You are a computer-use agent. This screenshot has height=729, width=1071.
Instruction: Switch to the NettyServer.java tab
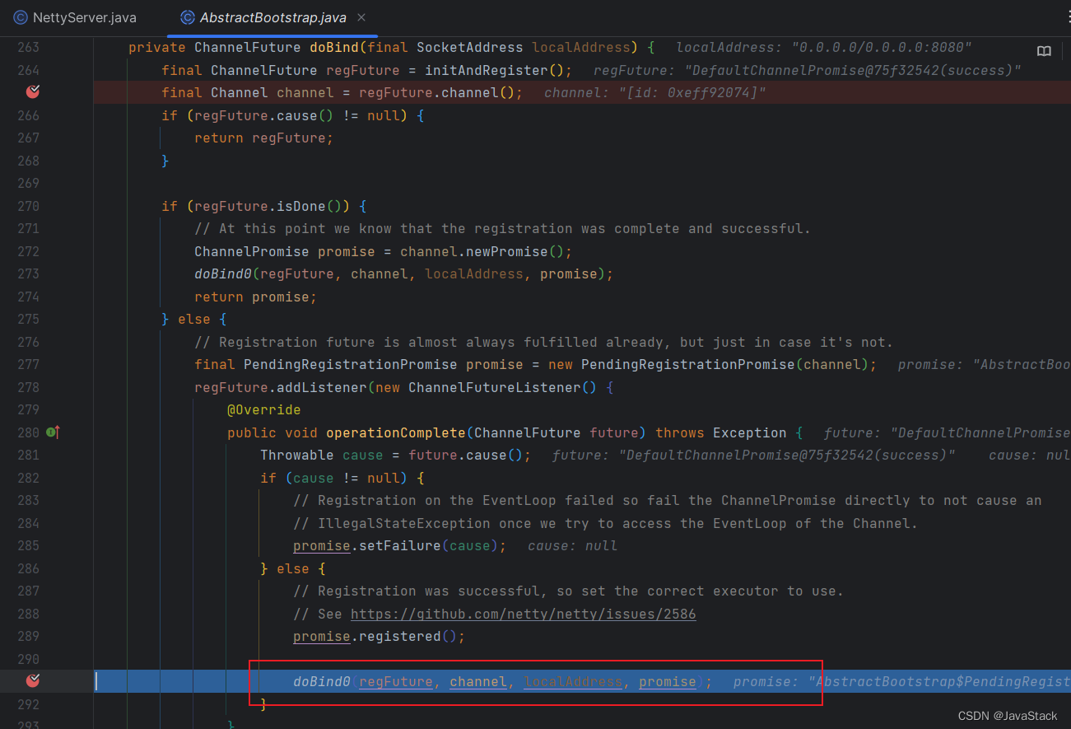point(76,17)
